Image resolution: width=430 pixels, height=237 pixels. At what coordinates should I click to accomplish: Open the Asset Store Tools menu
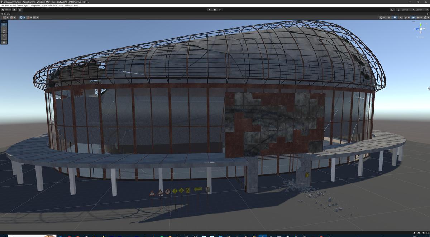click(x=51, y=5)
